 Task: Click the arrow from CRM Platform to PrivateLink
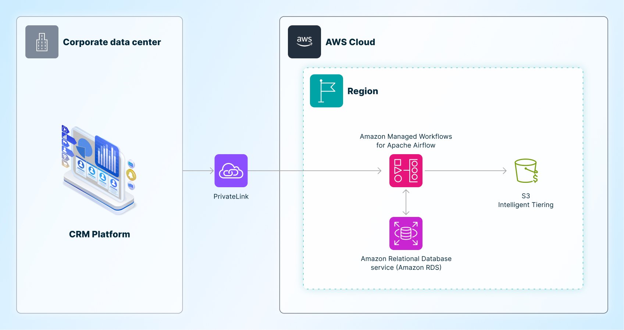pos(198,171)
